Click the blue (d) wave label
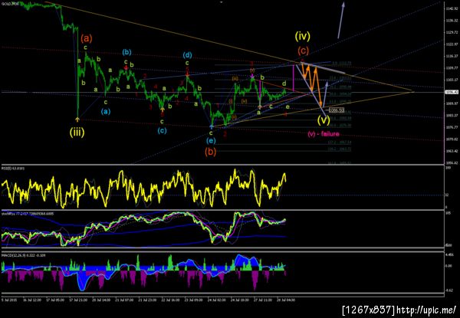 pos(188,55)
